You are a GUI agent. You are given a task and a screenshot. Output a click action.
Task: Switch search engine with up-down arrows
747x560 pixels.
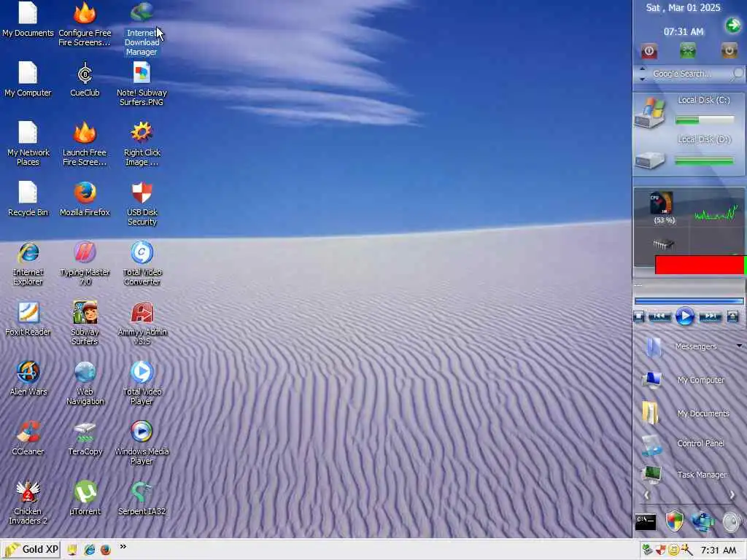(x=642, y=74)
